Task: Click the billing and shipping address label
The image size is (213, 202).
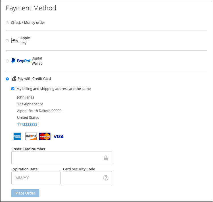Action: (53, 89)
